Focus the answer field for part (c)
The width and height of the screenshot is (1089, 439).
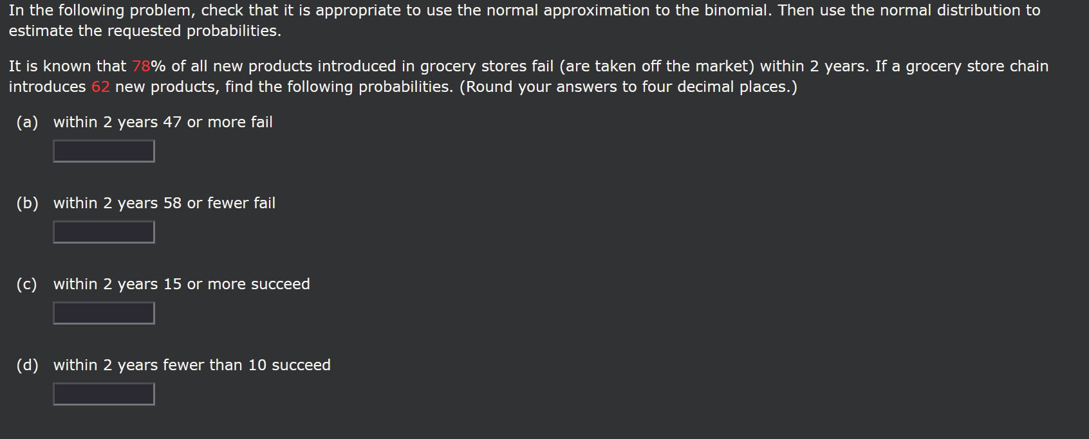point(104,313)
